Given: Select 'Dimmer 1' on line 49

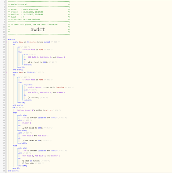Looking at the screenshot, I should click(27, 123).
